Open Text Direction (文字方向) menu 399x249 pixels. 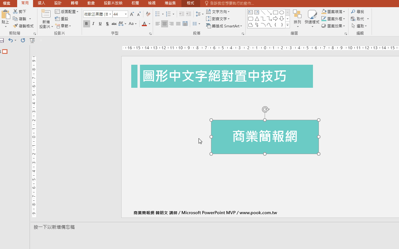[218, 12]
